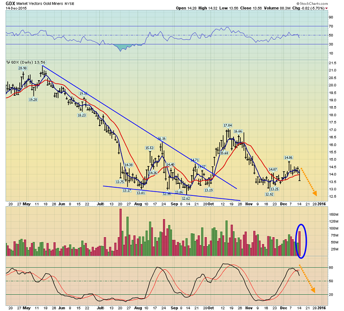Select the 13.17 low label
Viewport: 344px width, 311px height.
[x=126, y=190]
